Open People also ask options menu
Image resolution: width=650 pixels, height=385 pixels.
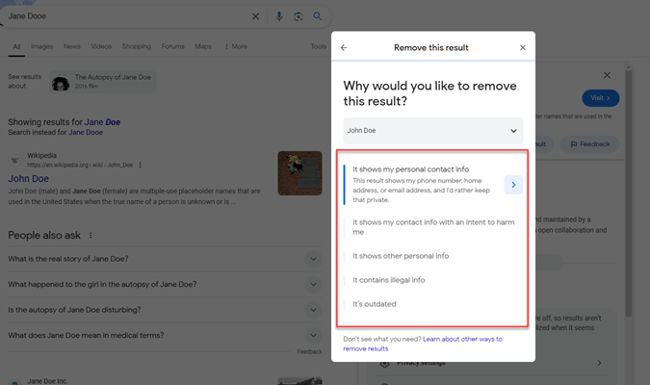click(x=91, y=236)
